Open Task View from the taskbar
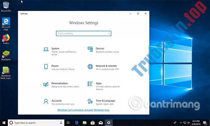 coord(68,123)
